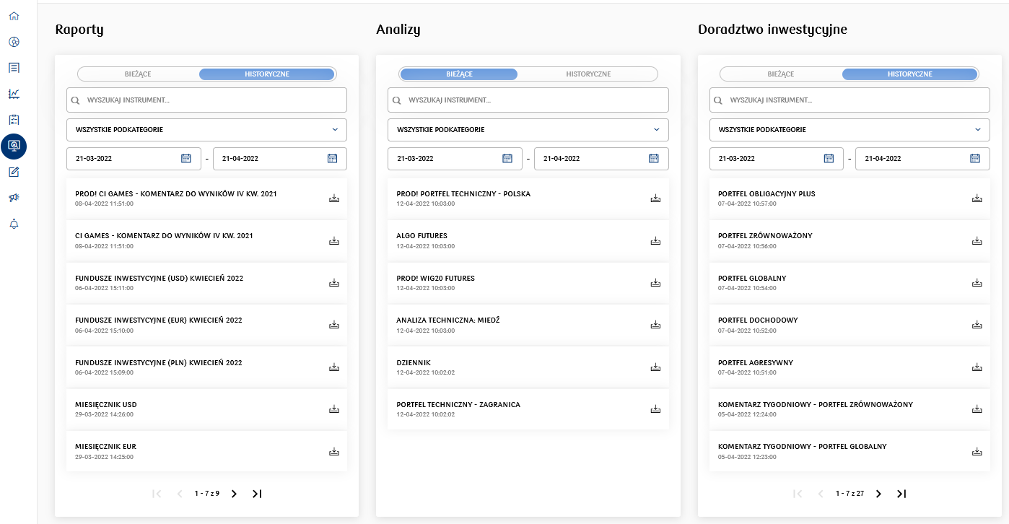
Task: Open the home icon in sidebar
Action: pyautogui.click(x=14, y=16)
